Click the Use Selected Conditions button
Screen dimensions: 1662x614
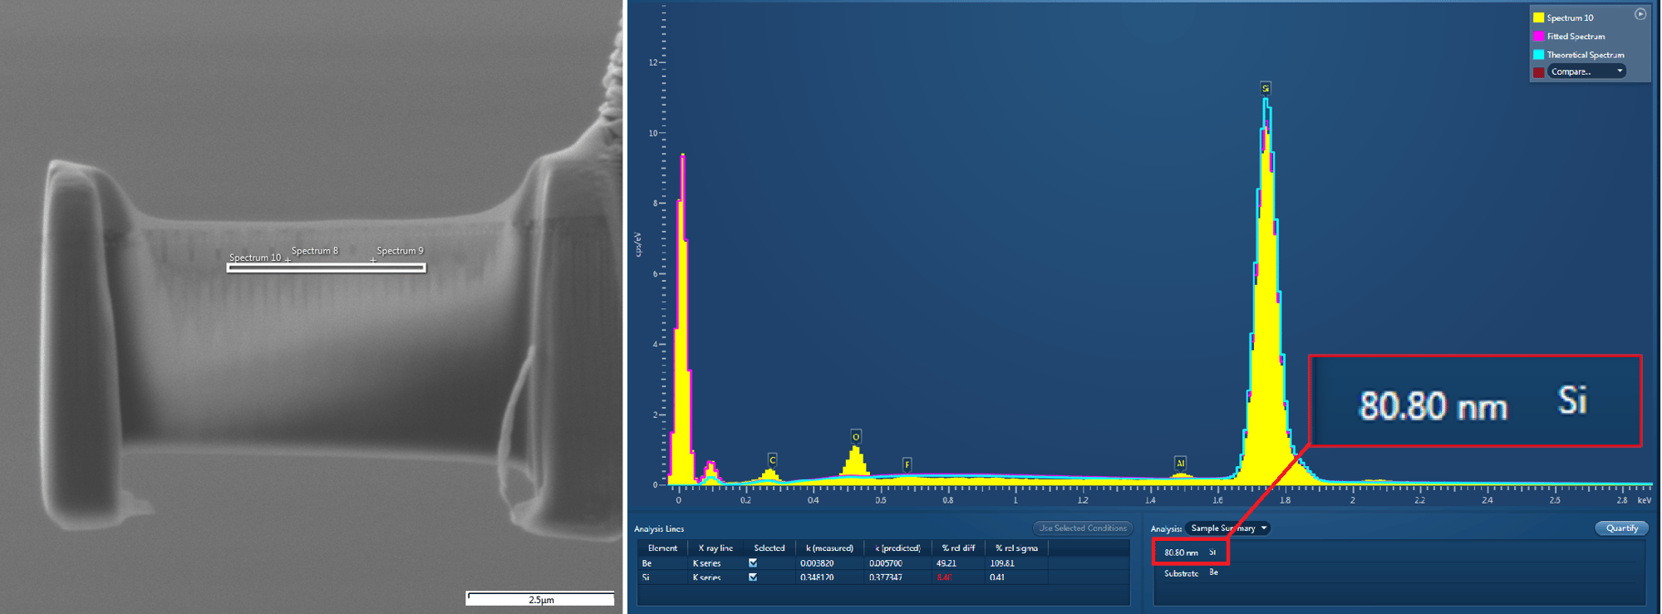pos(1083,528)
